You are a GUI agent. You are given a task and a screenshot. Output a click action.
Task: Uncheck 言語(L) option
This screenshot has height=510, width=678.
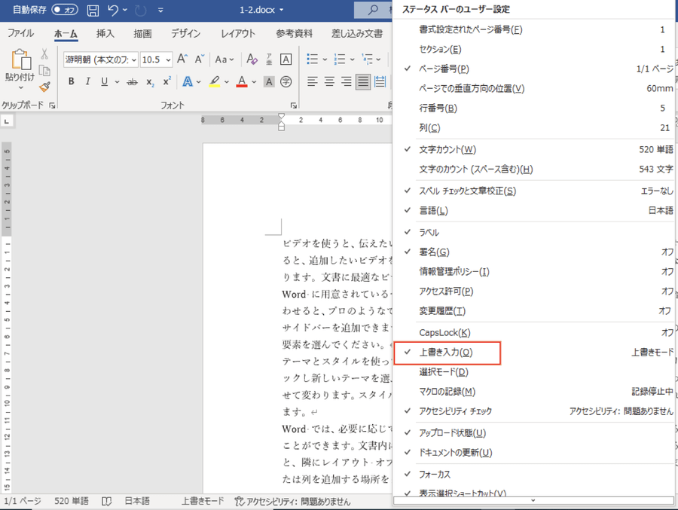pyautogui.click(x=534, y=211)
